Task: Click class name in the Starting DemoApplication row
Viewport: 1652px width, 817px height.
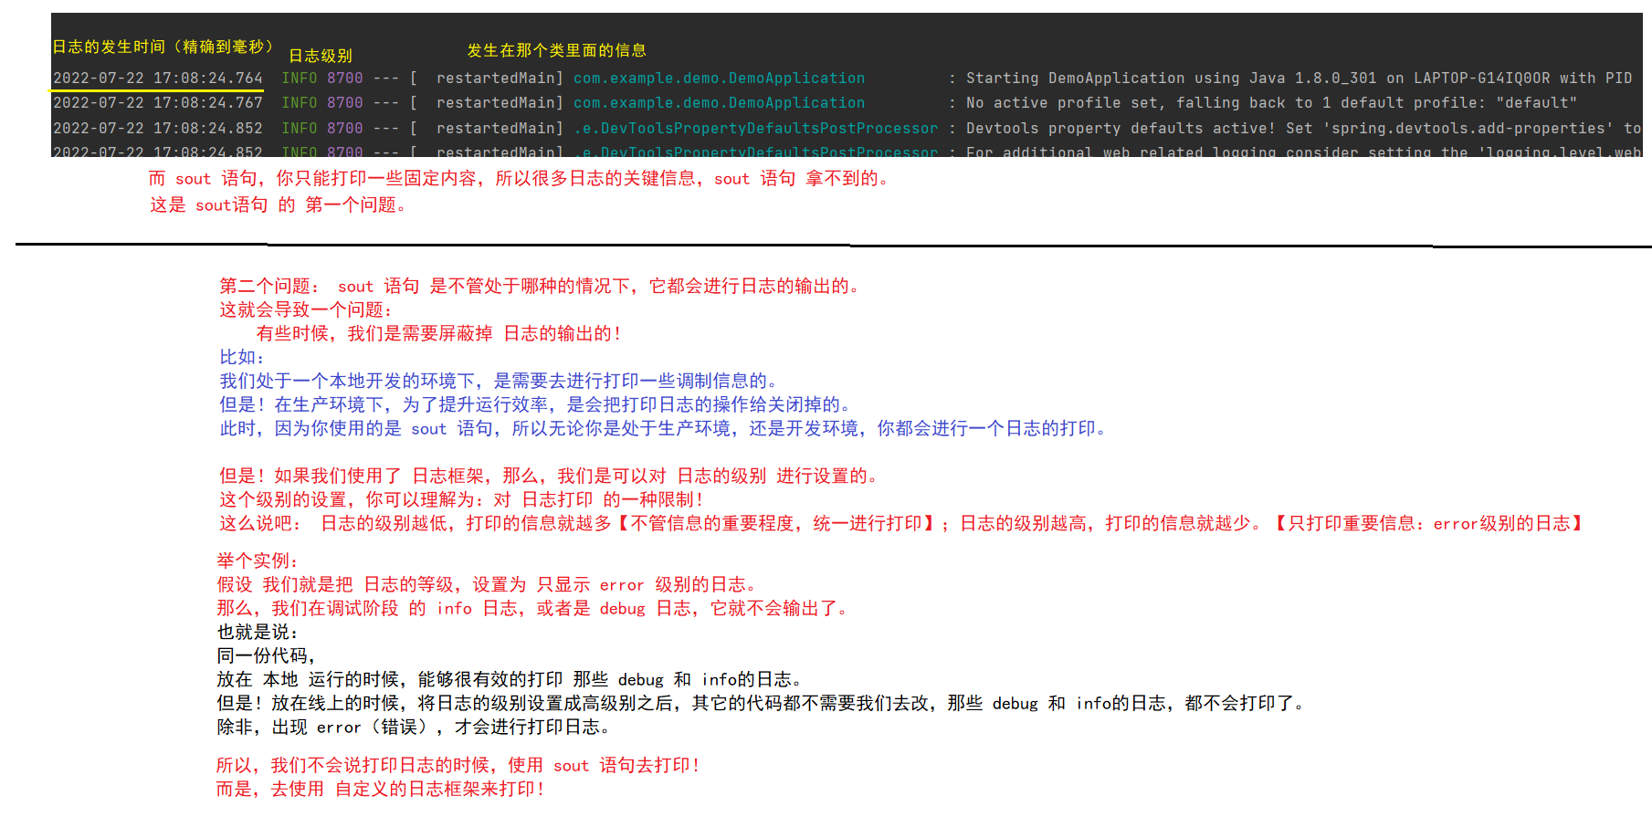Action: 719,79
